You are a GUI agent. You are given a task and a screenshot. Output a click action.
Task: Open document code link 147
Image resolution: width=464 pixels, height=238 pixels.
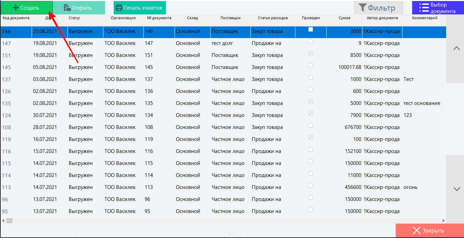click(7, 44)
